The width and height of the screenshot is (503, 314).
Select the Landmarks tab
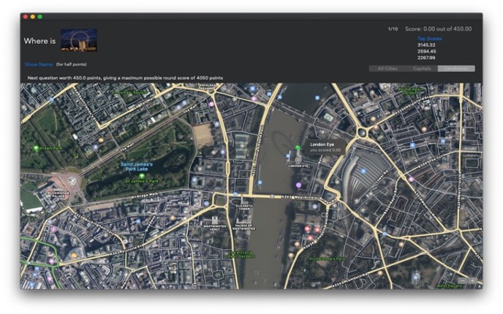[x=456, y=69]
